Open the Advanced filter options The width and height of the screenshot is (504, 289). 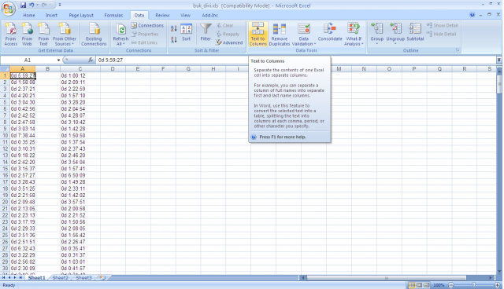229,42
